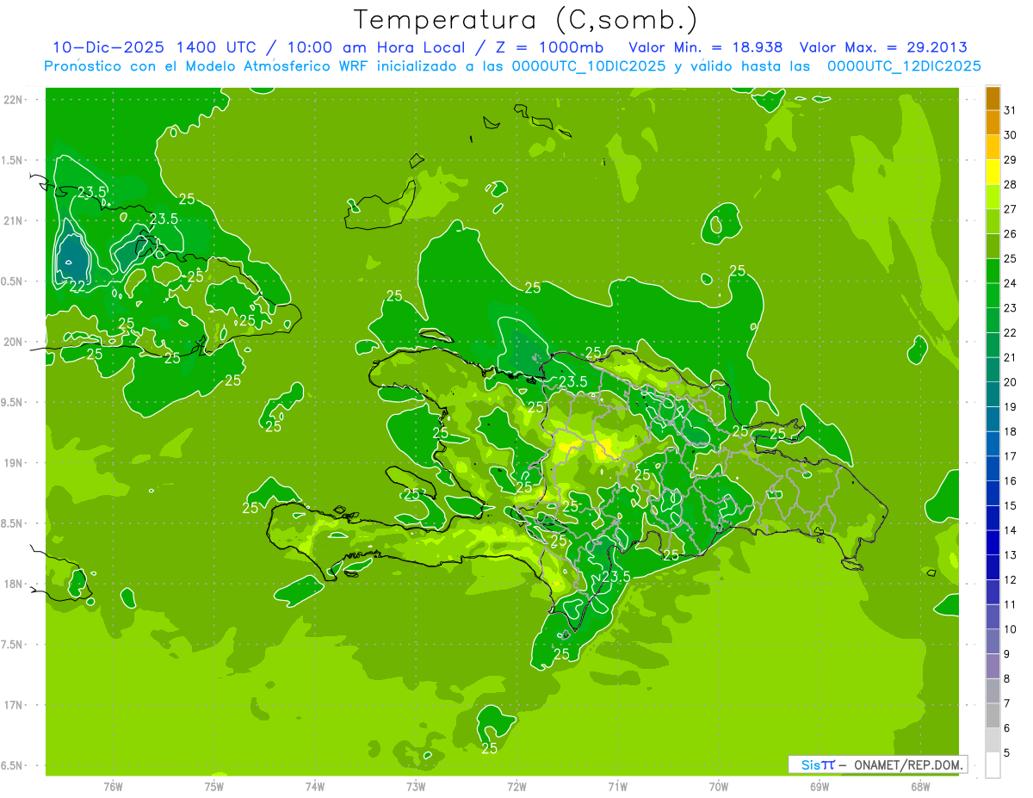Click the "21N" latitude axis label
Screen dimensions: 1033x798
click(x=13, y=220)
